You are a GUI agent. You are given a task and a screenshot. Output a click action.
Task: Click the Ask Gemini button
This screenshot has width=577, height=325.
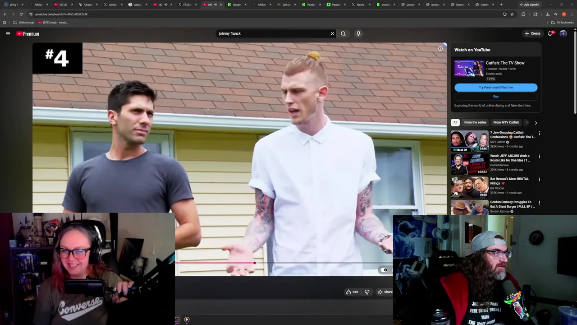pyautogui.click(x=530, y=5)
